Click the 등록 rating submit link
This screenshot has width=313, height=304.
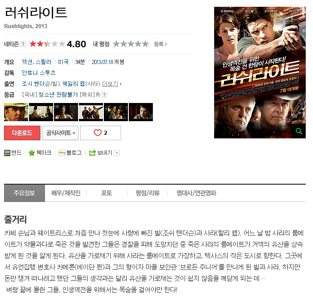click(x=160, y=44)
